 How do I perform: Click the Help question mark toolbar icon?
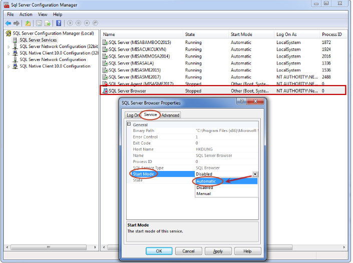[x=59, y=23]
